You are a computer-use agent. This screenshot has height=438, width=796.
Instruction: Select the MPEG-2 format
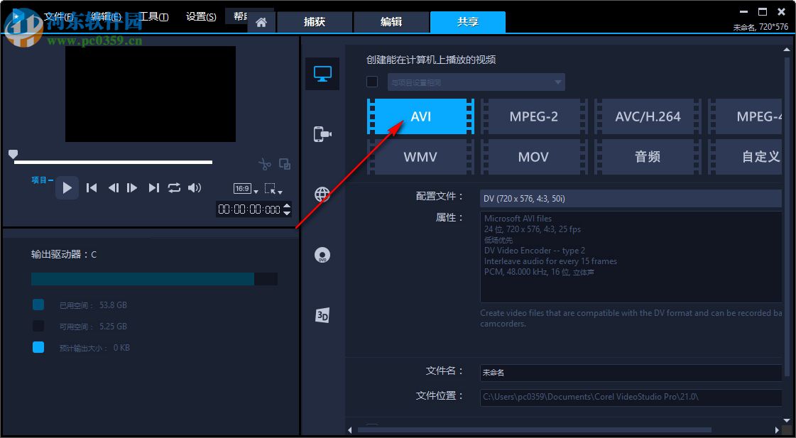[x=533, y=116]
